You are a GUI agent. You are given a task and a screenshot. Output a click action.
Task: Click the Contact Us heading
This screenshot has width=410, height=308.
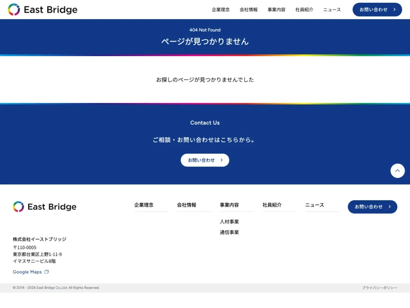coord(205,123)
